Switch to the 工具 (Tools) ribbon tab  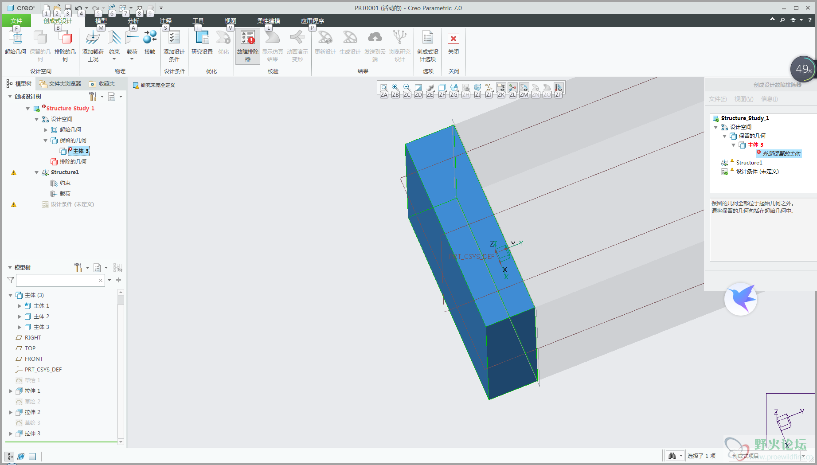click(198, 21)
